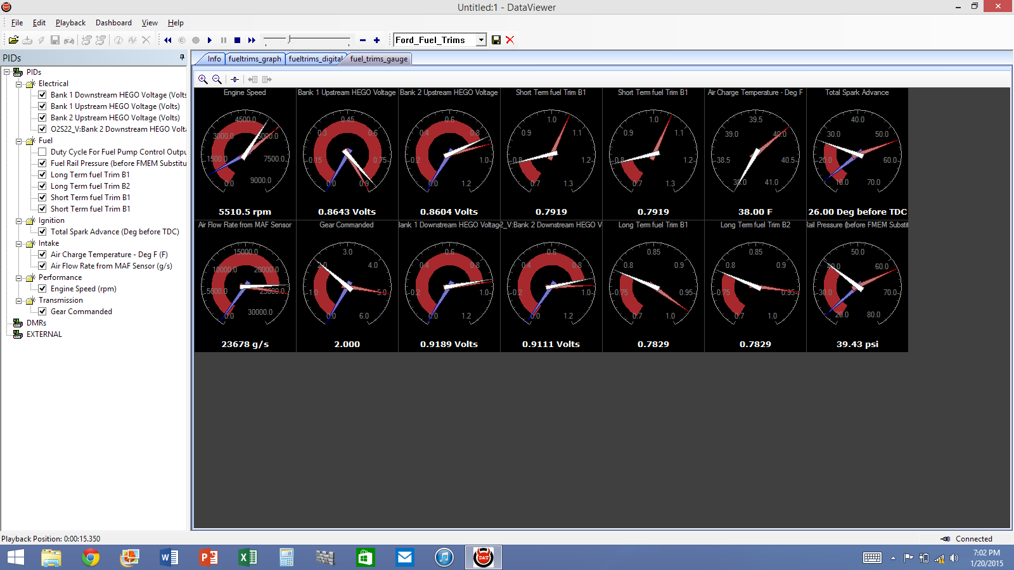Save the Ford_Fuel_Trims dashboard configuration
The width and height of the screenshot is (1014, 570).
click(x=496, y=40)
